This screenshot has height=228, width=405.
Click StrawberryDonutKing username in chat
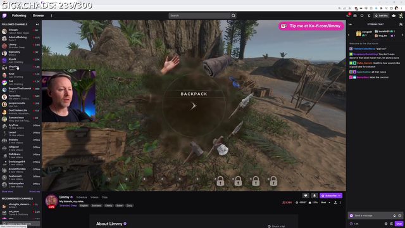pos(365,54)
